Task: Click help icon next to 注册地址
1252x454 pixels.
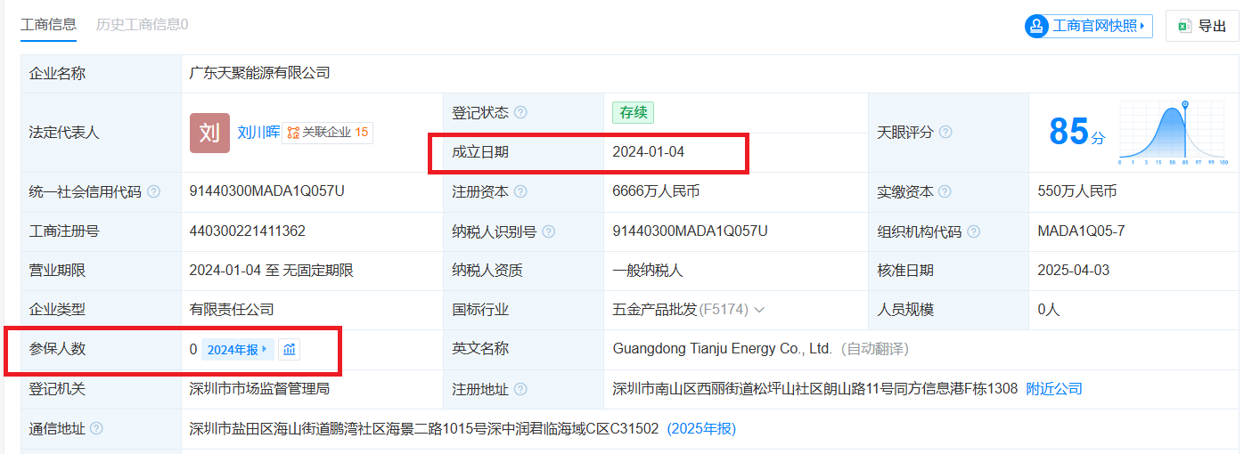Action: pyautogui.click(x=520, y=389)
